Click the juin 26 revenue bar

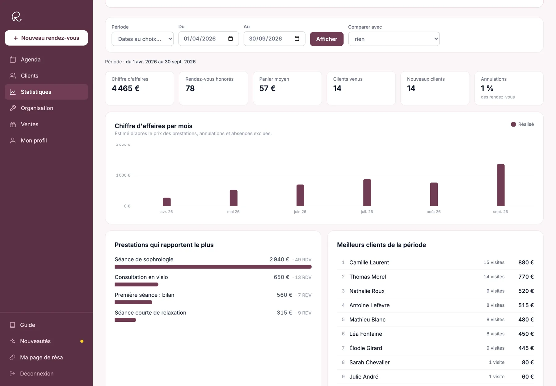300,195
